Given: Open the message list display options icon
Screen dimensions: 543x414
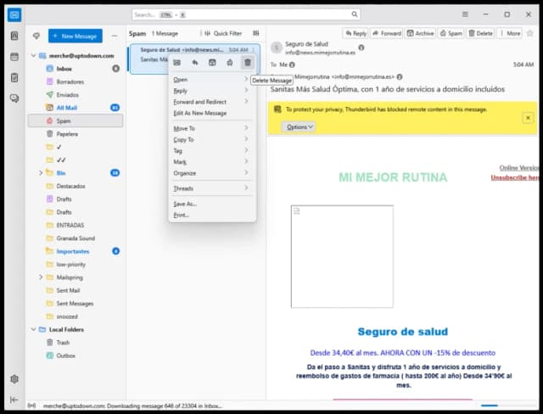Looking at the screenshot, I should tap(256, 33).
